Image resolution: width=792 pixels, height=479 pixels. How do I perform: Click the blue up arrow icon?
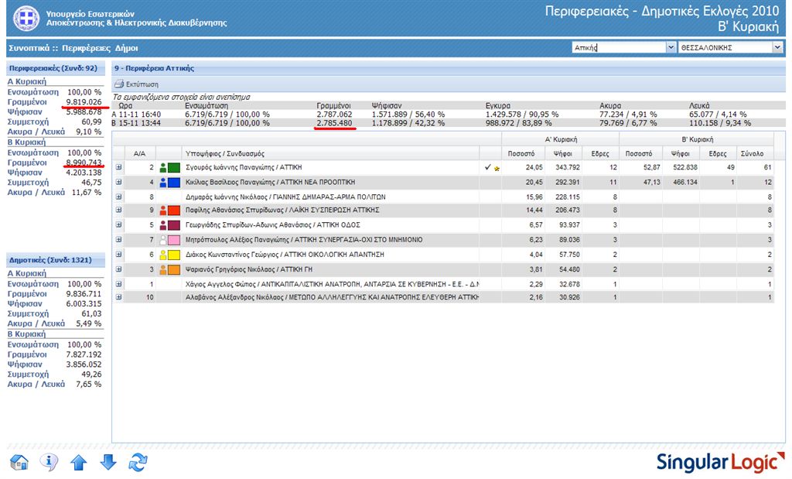click(79, 462)
